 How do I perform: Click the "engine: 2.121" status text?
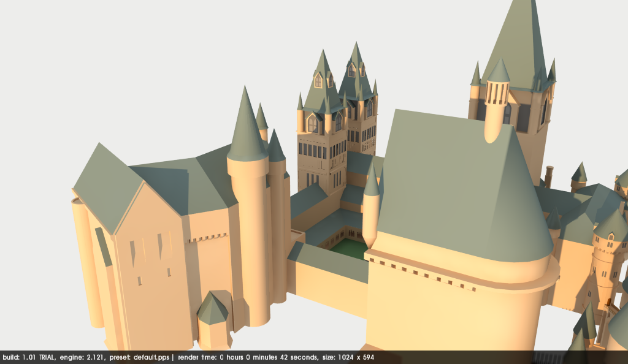coord(83,357)
